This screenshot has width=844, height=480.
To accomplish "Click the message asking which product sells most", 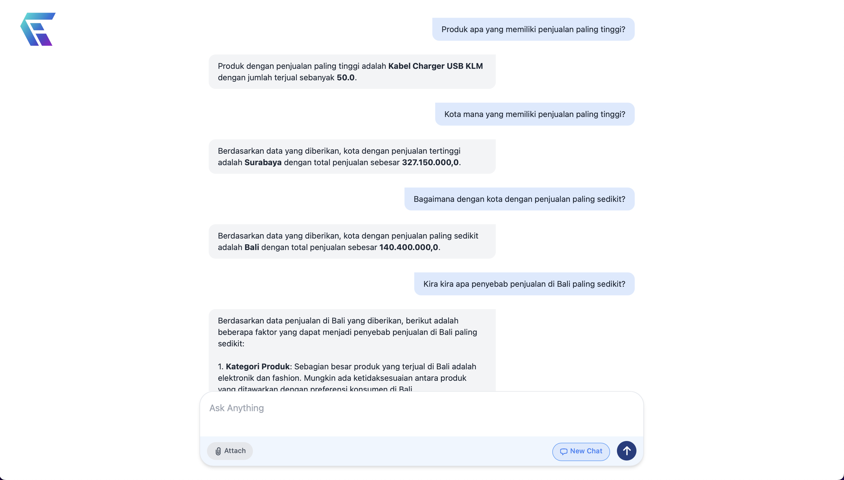I will click(533, 29).
